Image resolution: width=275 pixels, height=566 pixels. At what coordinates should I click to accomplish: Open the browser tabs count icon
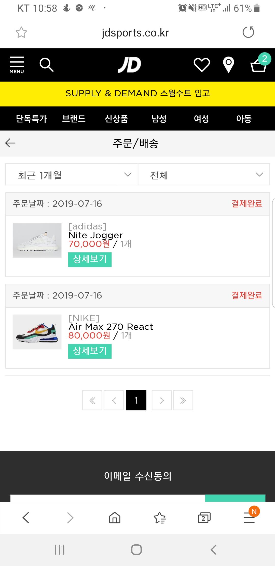tap(204, 518)
